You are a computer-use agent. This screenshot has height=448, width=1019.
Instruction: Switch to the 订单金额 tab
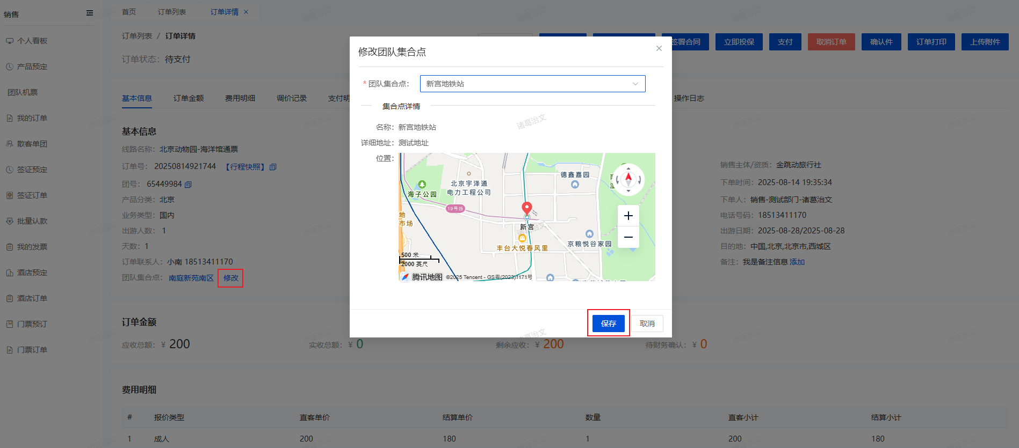click(188, 98)
